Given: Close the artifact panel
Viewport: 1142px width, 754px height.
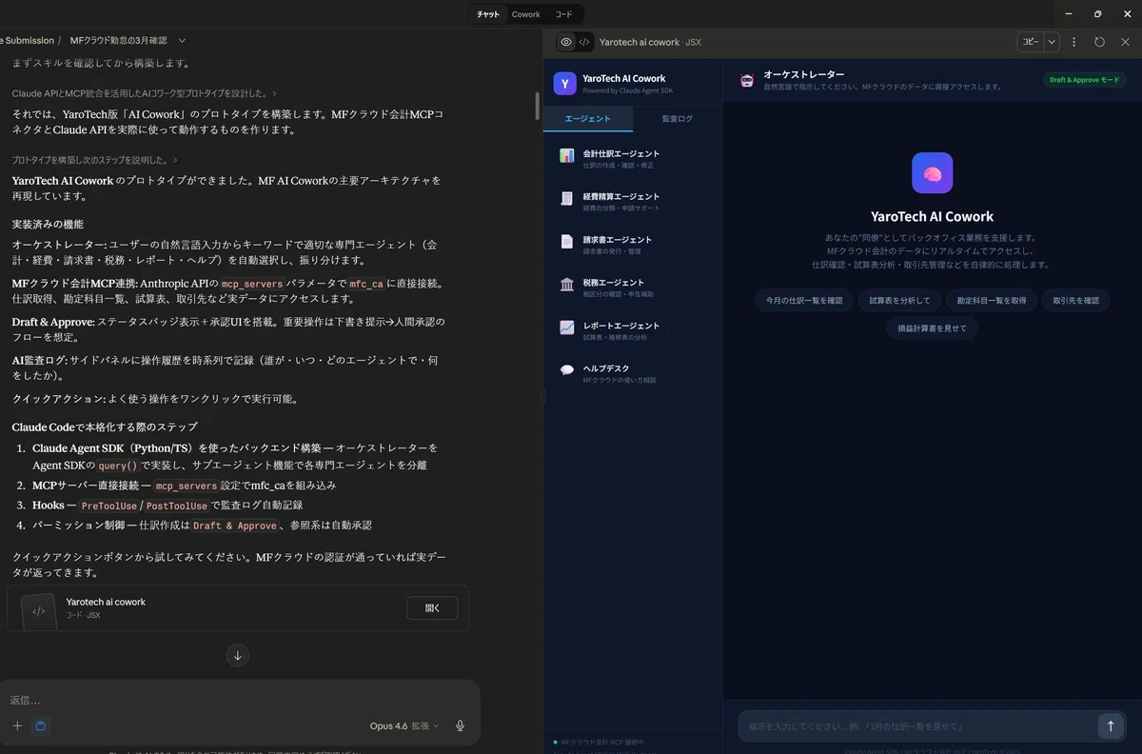Looking at the screenshot, I should (1125, 42).
